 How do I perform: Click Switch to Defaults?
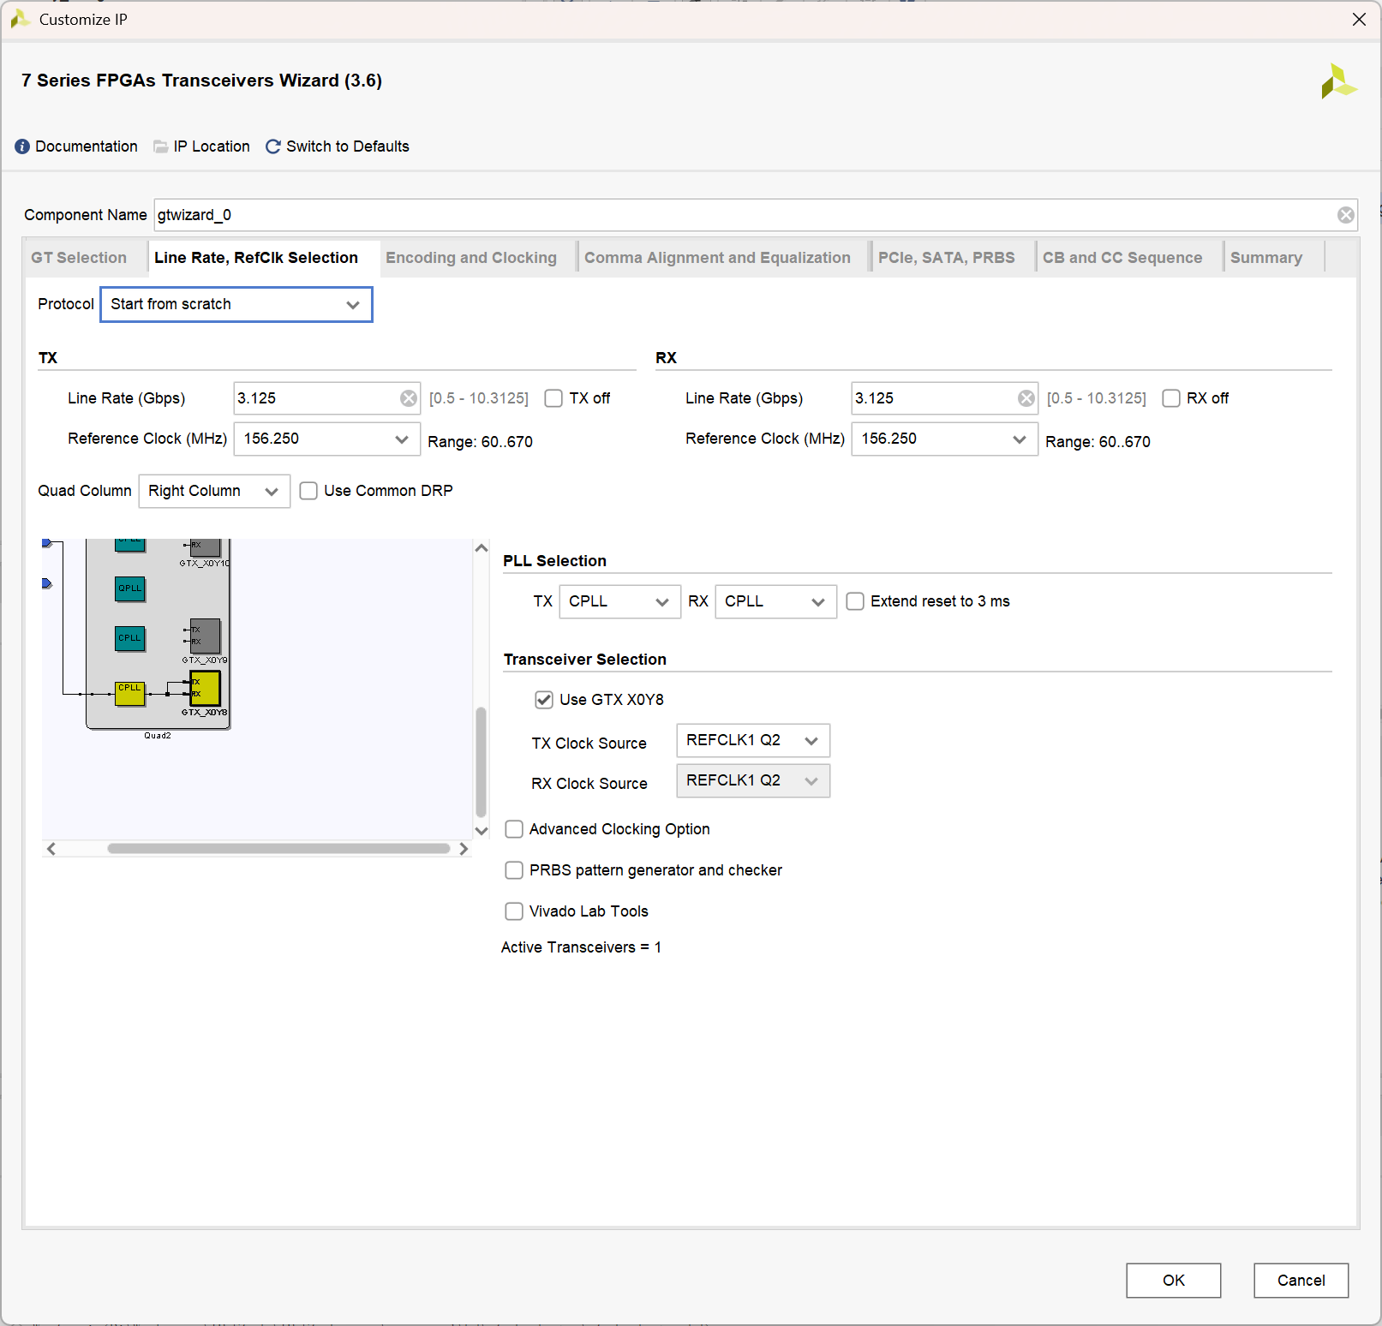tap(348, 146)
